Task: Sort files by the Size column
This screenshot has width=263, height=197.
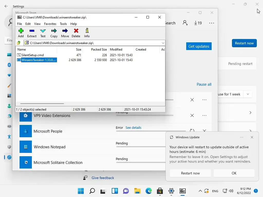Action: [70, 50]
